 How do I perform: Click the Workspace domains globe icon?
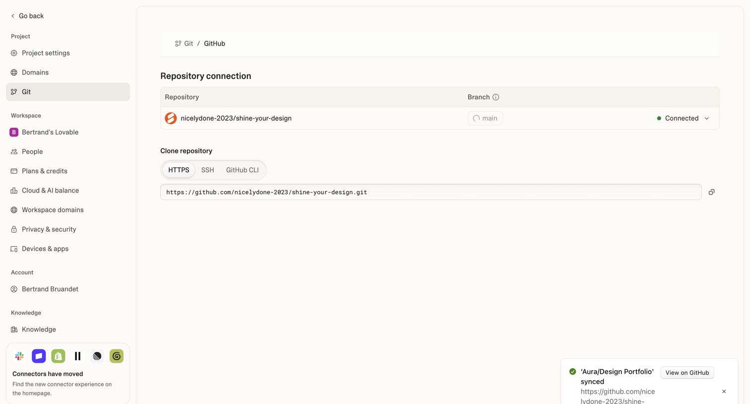click(14, 210)
